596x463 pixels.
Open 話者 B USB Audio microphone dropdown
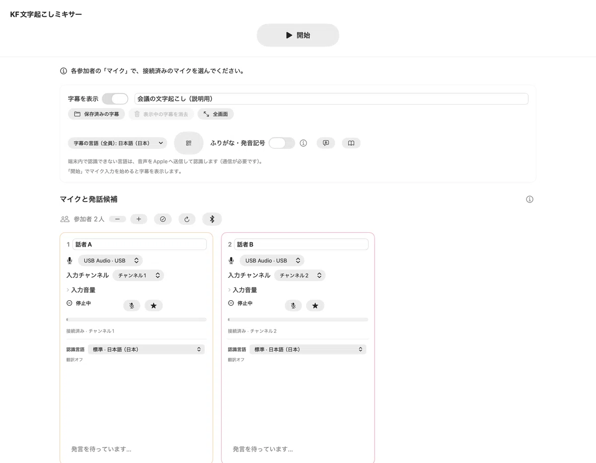272,261
